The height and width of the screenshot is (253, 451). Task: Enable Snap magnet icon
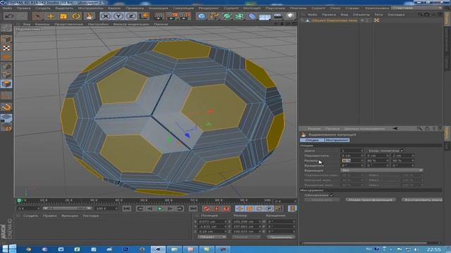tap(6, 107)
